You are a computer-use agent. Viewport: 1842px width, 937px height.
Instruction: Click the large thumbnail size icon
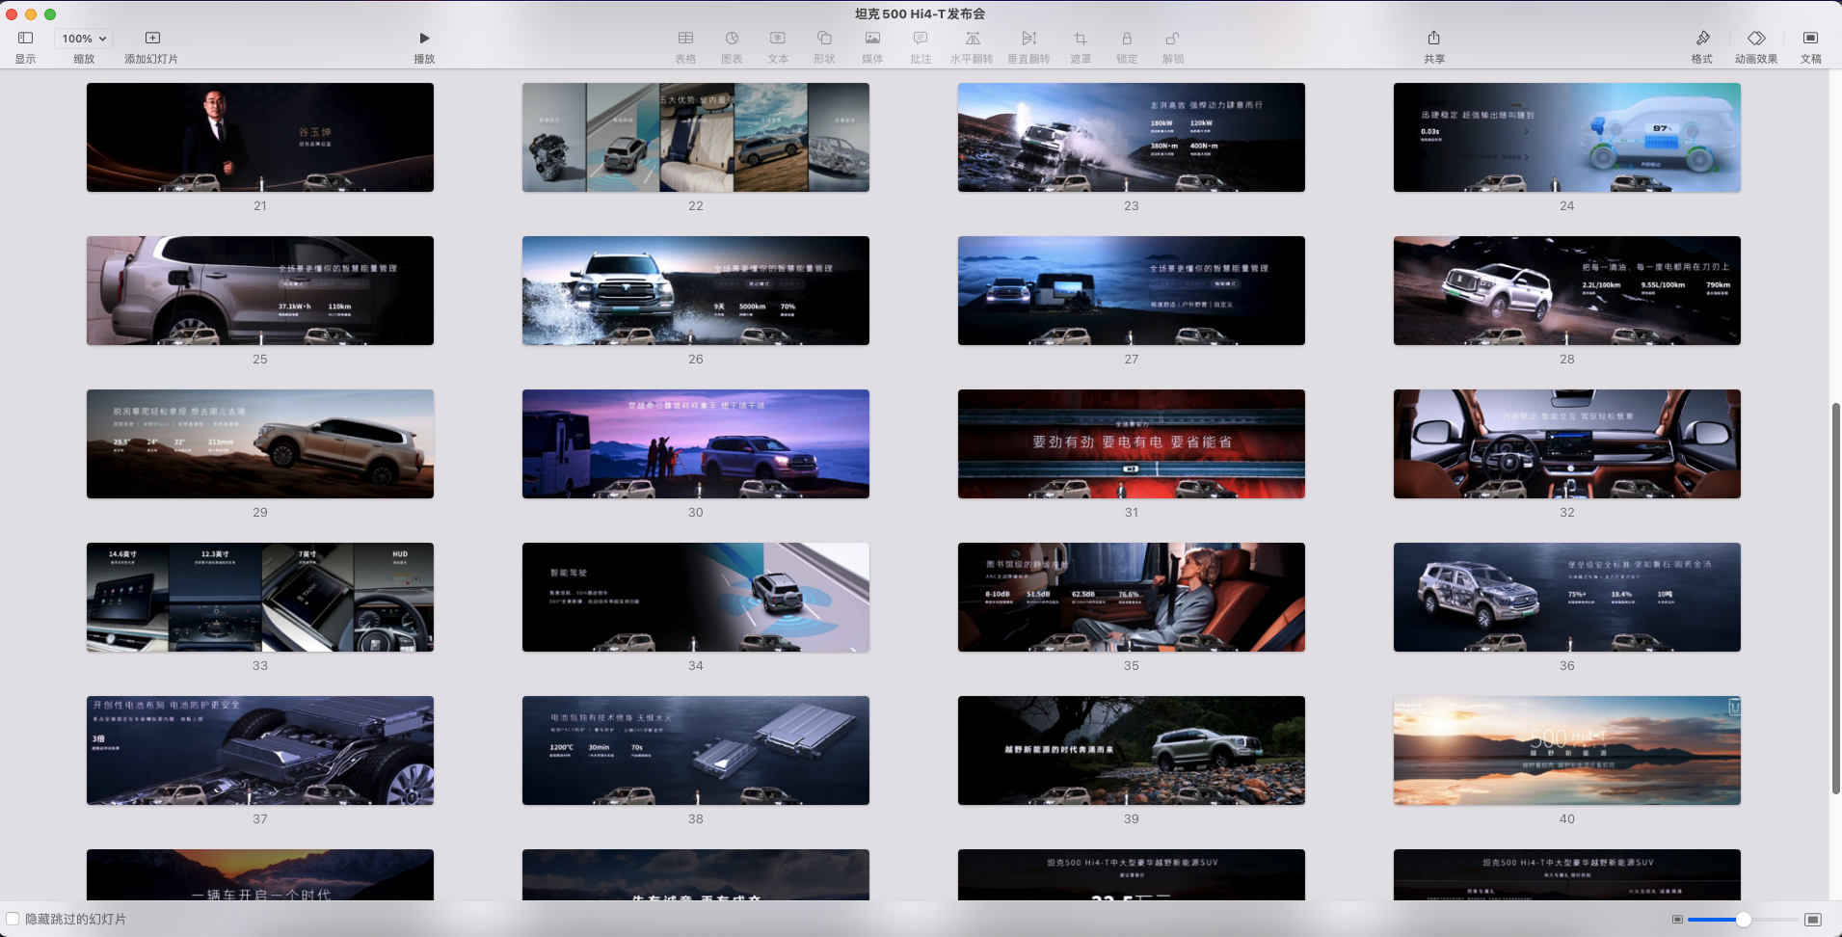click(x=1813, y=920)
